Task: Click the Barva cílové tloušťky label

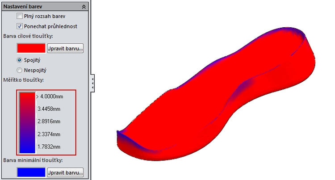Action: pos(28,36)
